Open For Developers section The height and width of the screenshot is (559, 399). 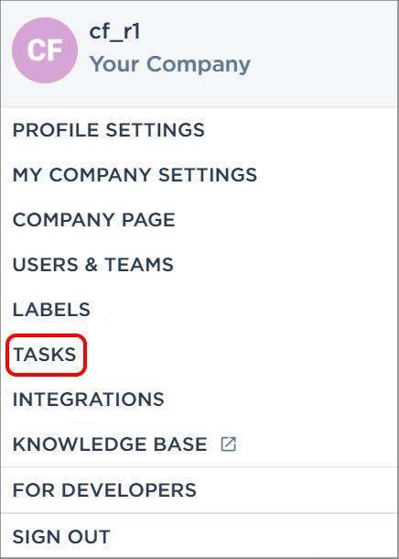104,490
